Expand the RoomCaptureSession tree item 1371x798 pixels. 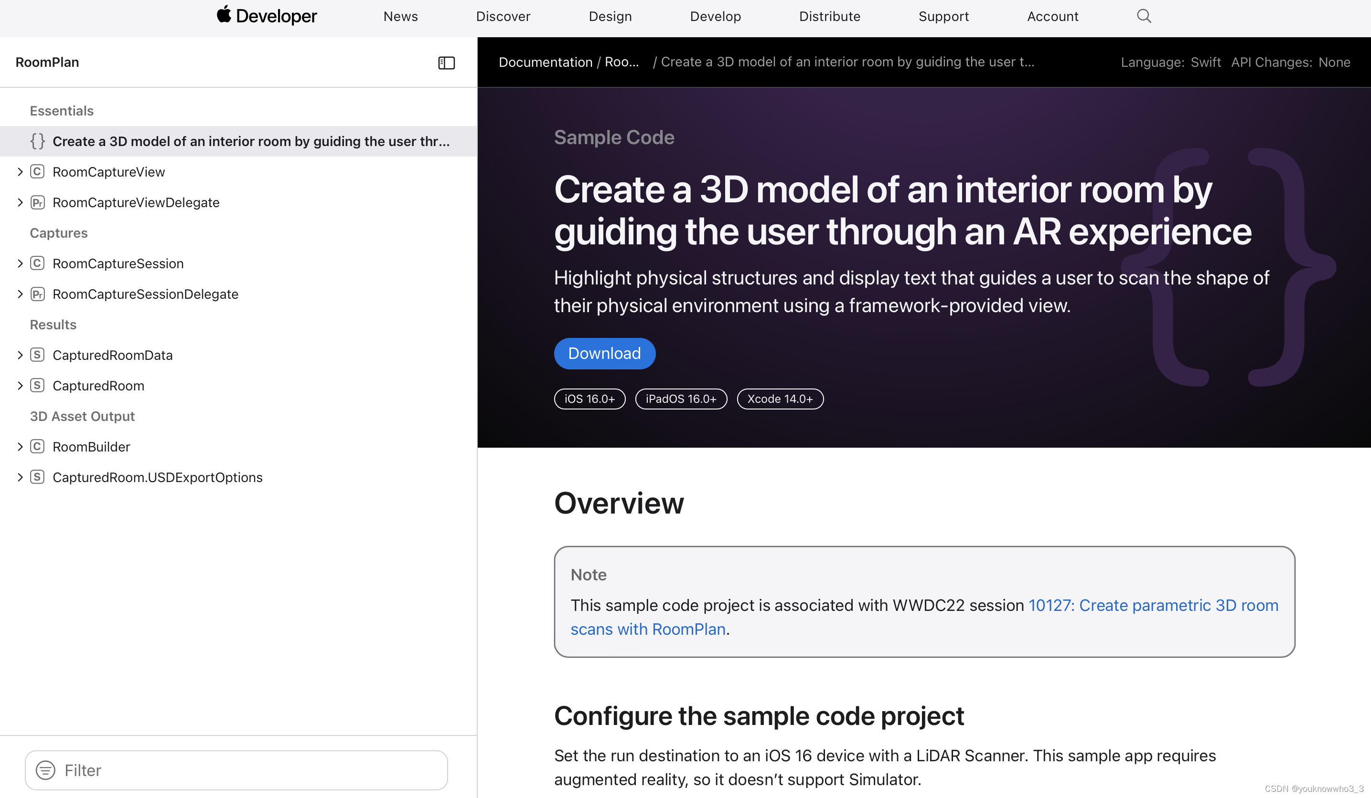point(20,263)
